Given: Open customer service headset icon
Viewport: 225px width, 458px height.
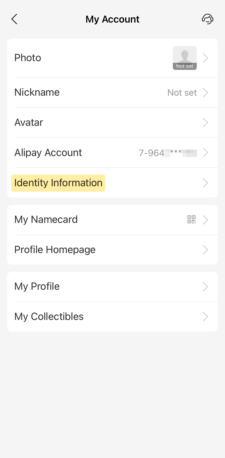Looking at the screenshot, I should click(207, 19).
